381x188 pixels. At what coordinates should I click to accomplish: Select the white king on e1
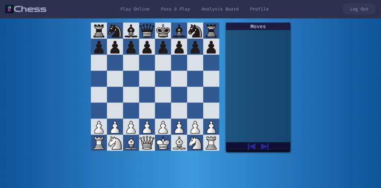[163, 143]
